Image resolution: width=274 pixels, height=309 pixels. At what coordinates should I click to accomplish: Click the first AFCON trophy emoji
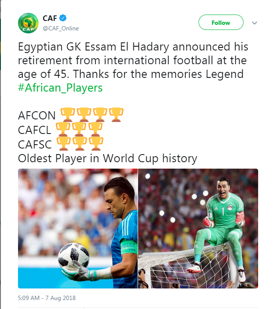tap(67, 115)
